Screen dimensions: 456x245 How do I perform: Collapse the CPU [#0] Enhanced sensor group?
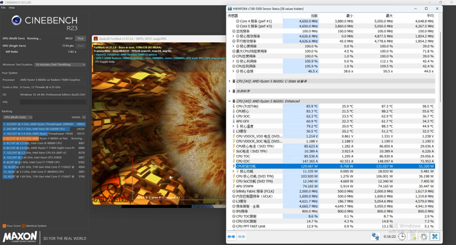click(x=229, y=101)
